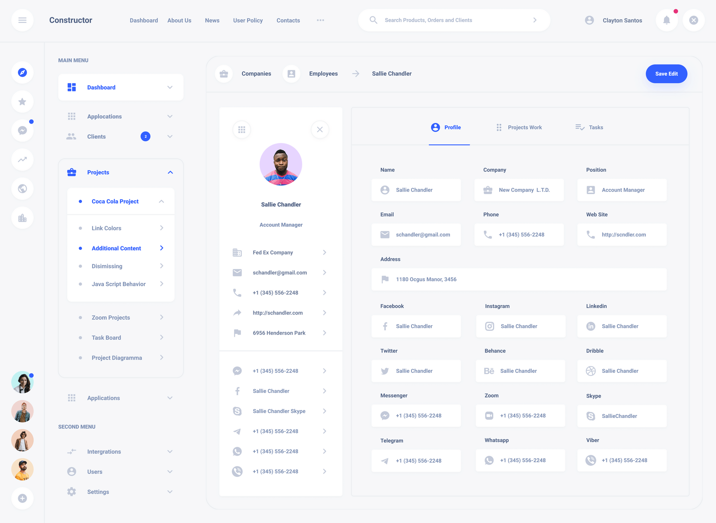Collapse the Coca Cola Project submenu
The width and height of the screenshot is (716, 523).
coord(161,201)
